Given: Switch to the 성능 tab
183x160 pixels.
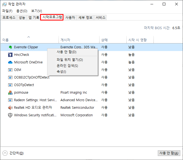Looking at the screenshot, I should [x=22, y=18].
